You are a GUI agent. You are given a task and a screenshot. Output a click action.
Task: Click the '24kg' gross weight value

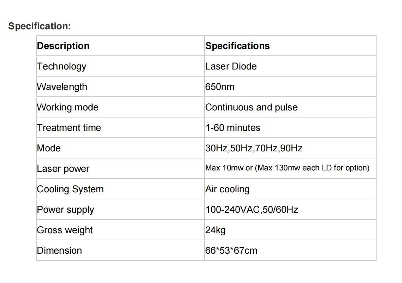click(215, 230)
